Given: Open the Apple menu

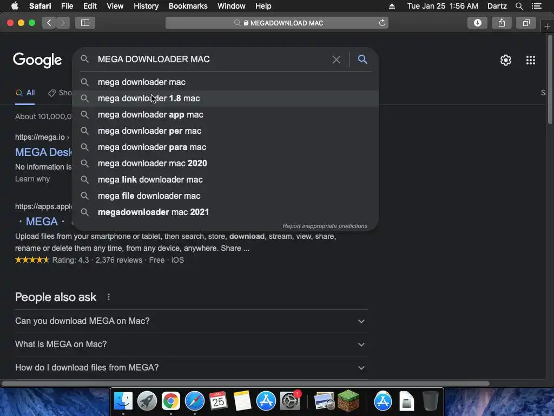Looking at the screenshot, I should point(15,6).
